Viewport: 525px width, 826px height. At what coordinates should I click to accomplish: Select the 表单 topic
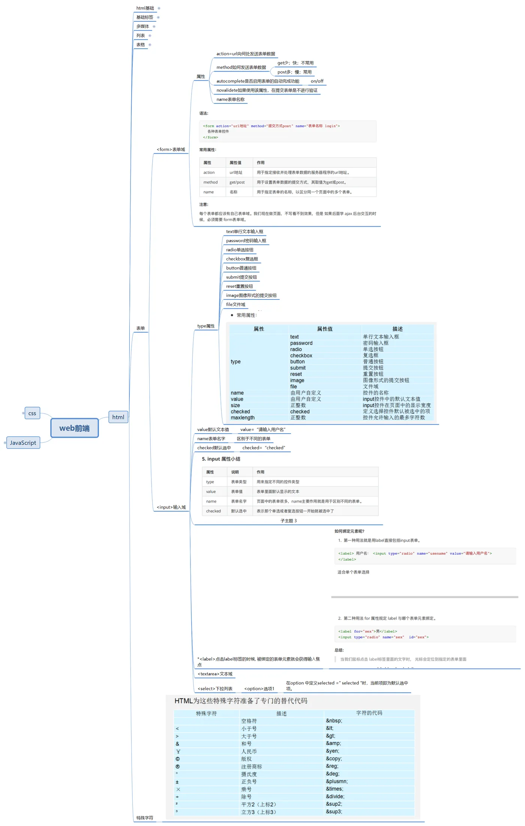coord(141,328)
